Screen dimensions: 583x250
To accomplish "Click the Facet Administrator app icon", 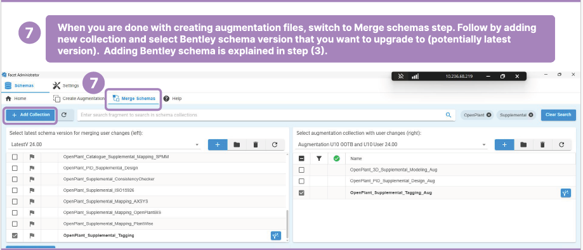I will pos(4,75).
